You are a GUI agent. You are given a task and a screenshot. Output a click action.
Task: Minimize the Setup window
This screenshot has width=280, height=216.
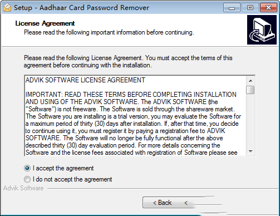click(x=232, y=8)
